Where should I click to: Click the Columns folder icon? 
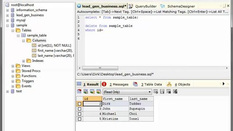point(29,40)
